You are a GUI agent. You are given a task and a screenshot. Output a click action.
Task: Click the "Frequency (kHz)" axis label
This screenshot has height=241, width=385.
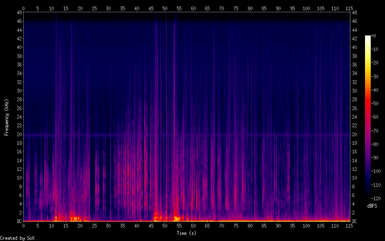click(x=7, y=117)
